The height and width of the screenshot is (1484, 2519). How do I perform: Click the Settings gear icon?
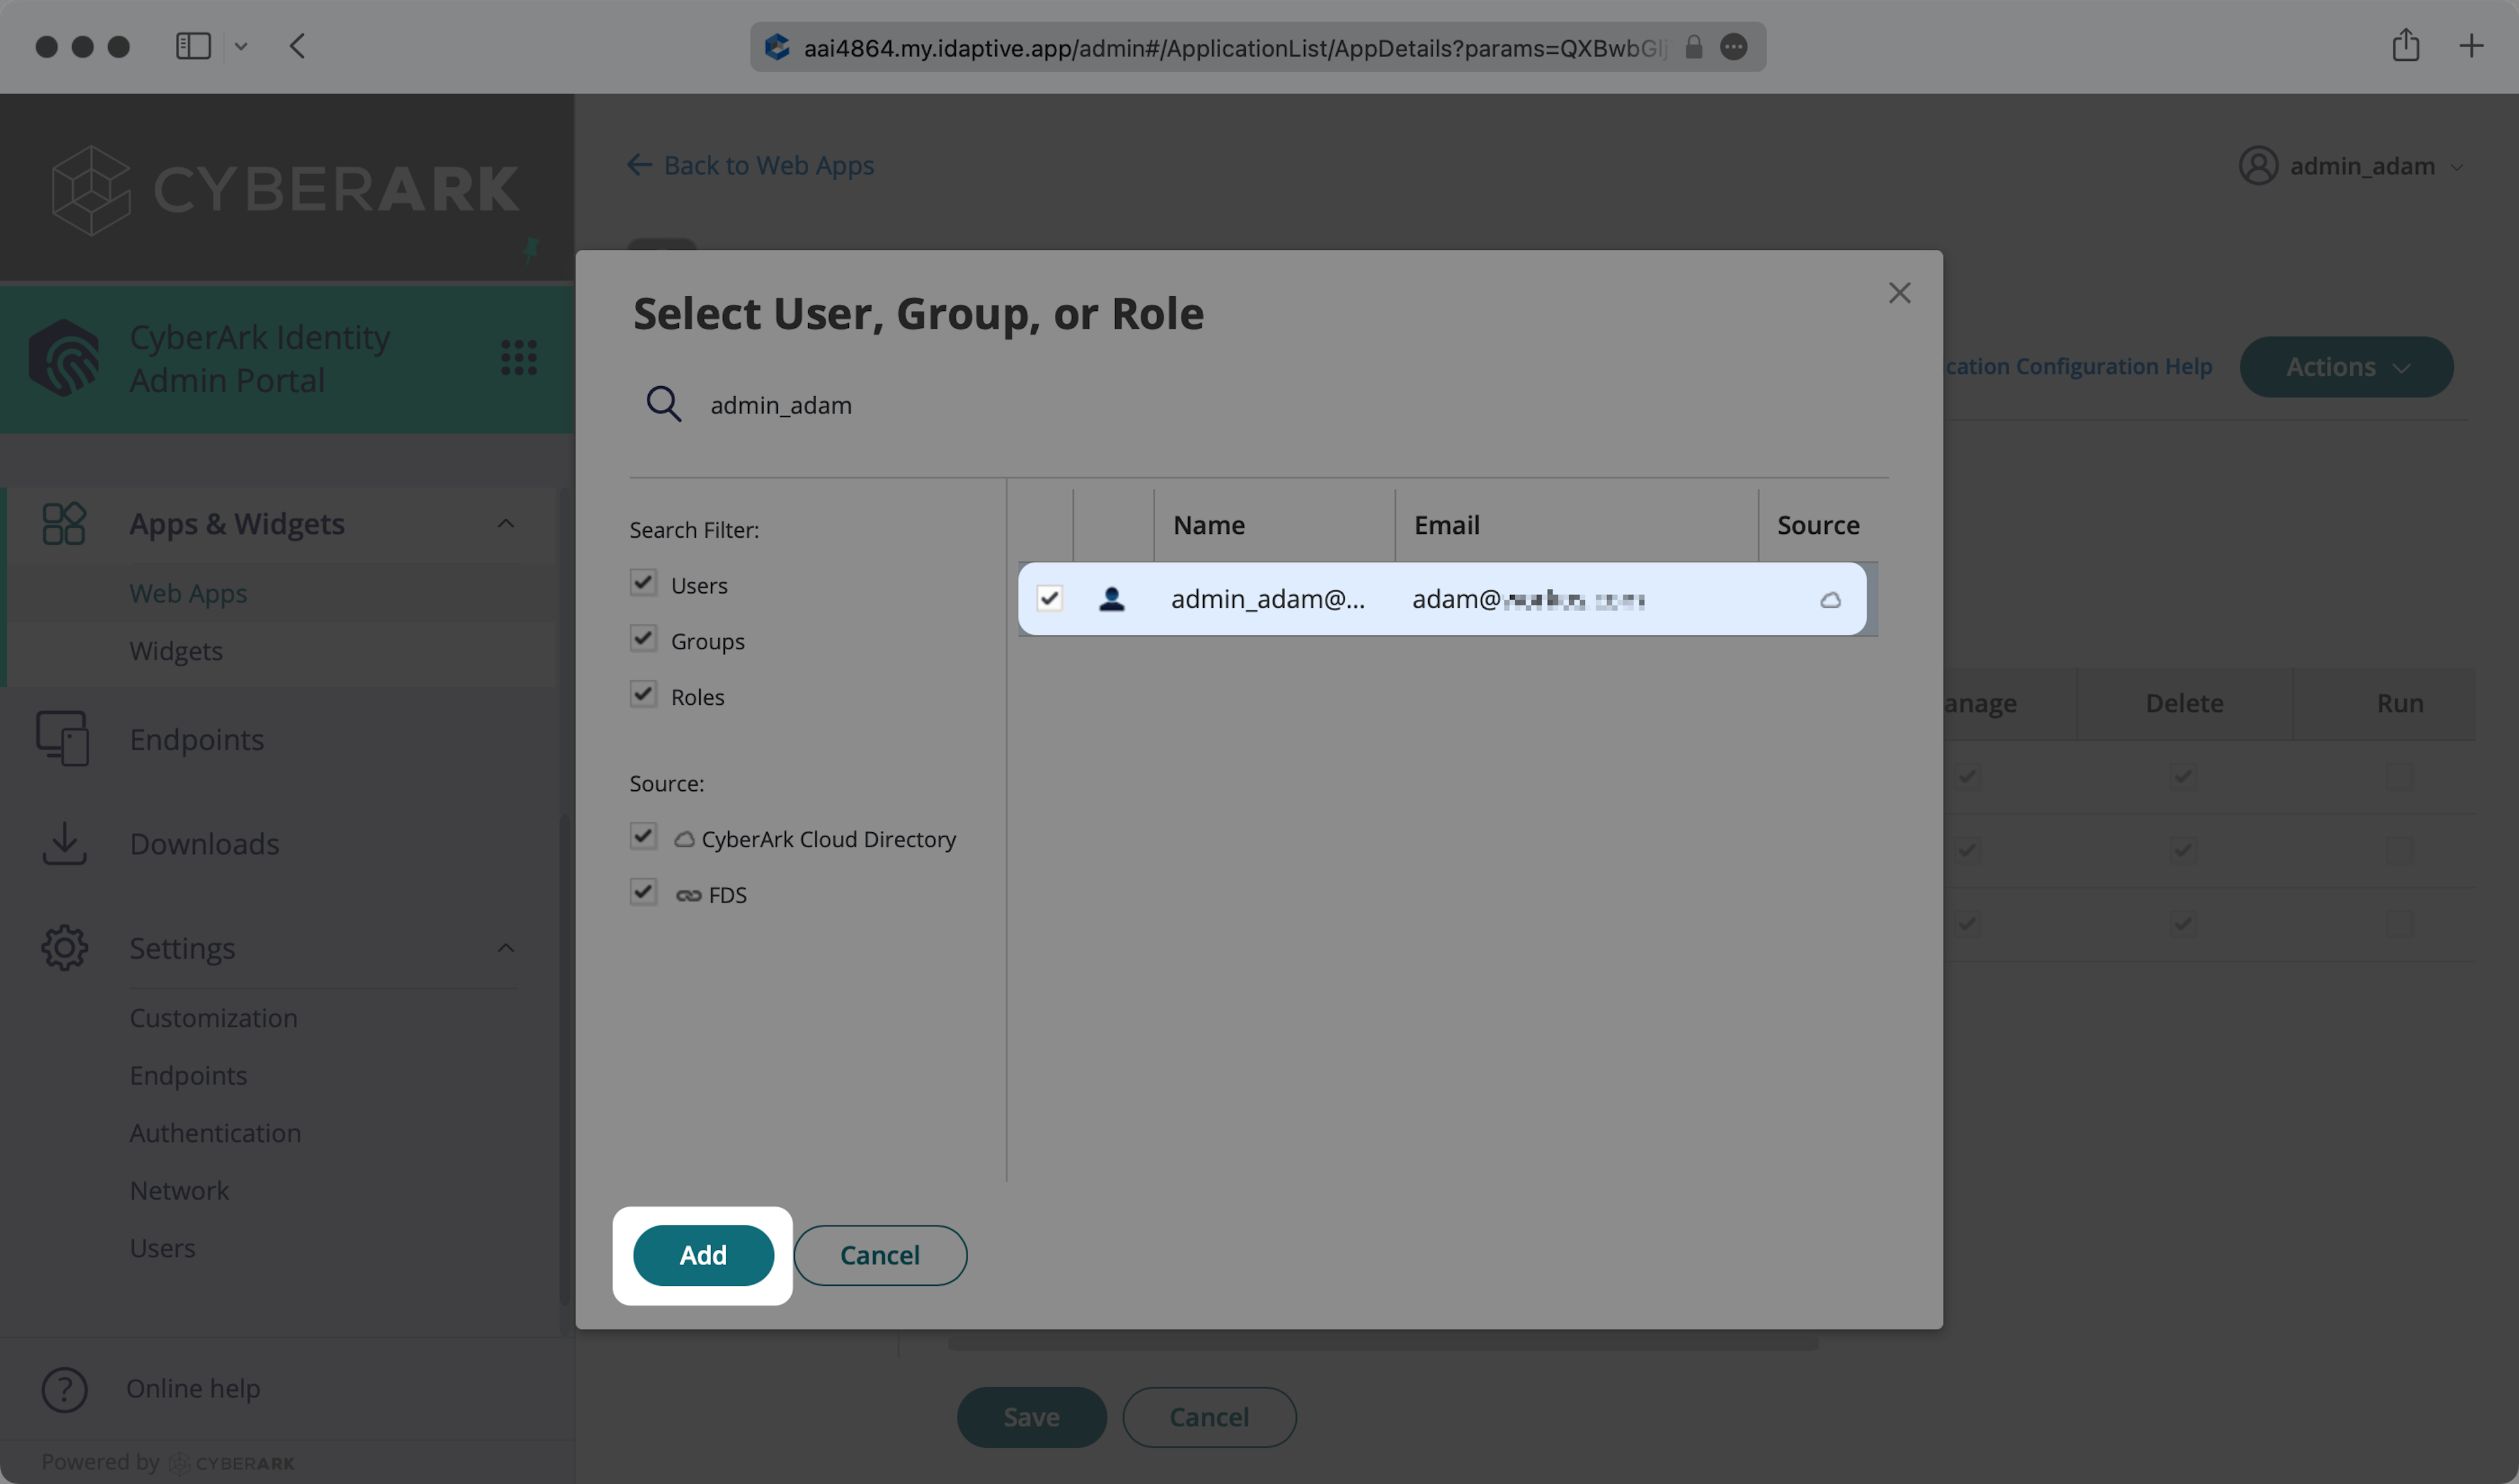coord(64,948)
